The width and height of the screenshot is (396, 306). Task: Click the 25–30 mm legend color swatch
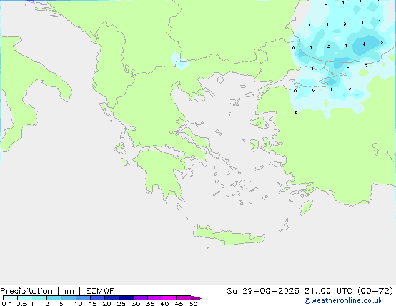tap(126, 298)
